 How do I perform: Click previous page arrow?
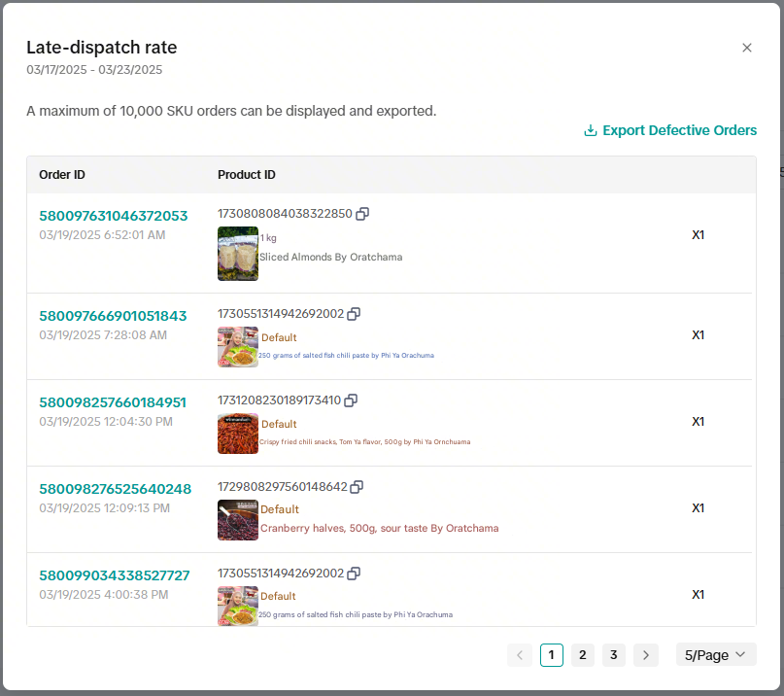pos(520,655)
